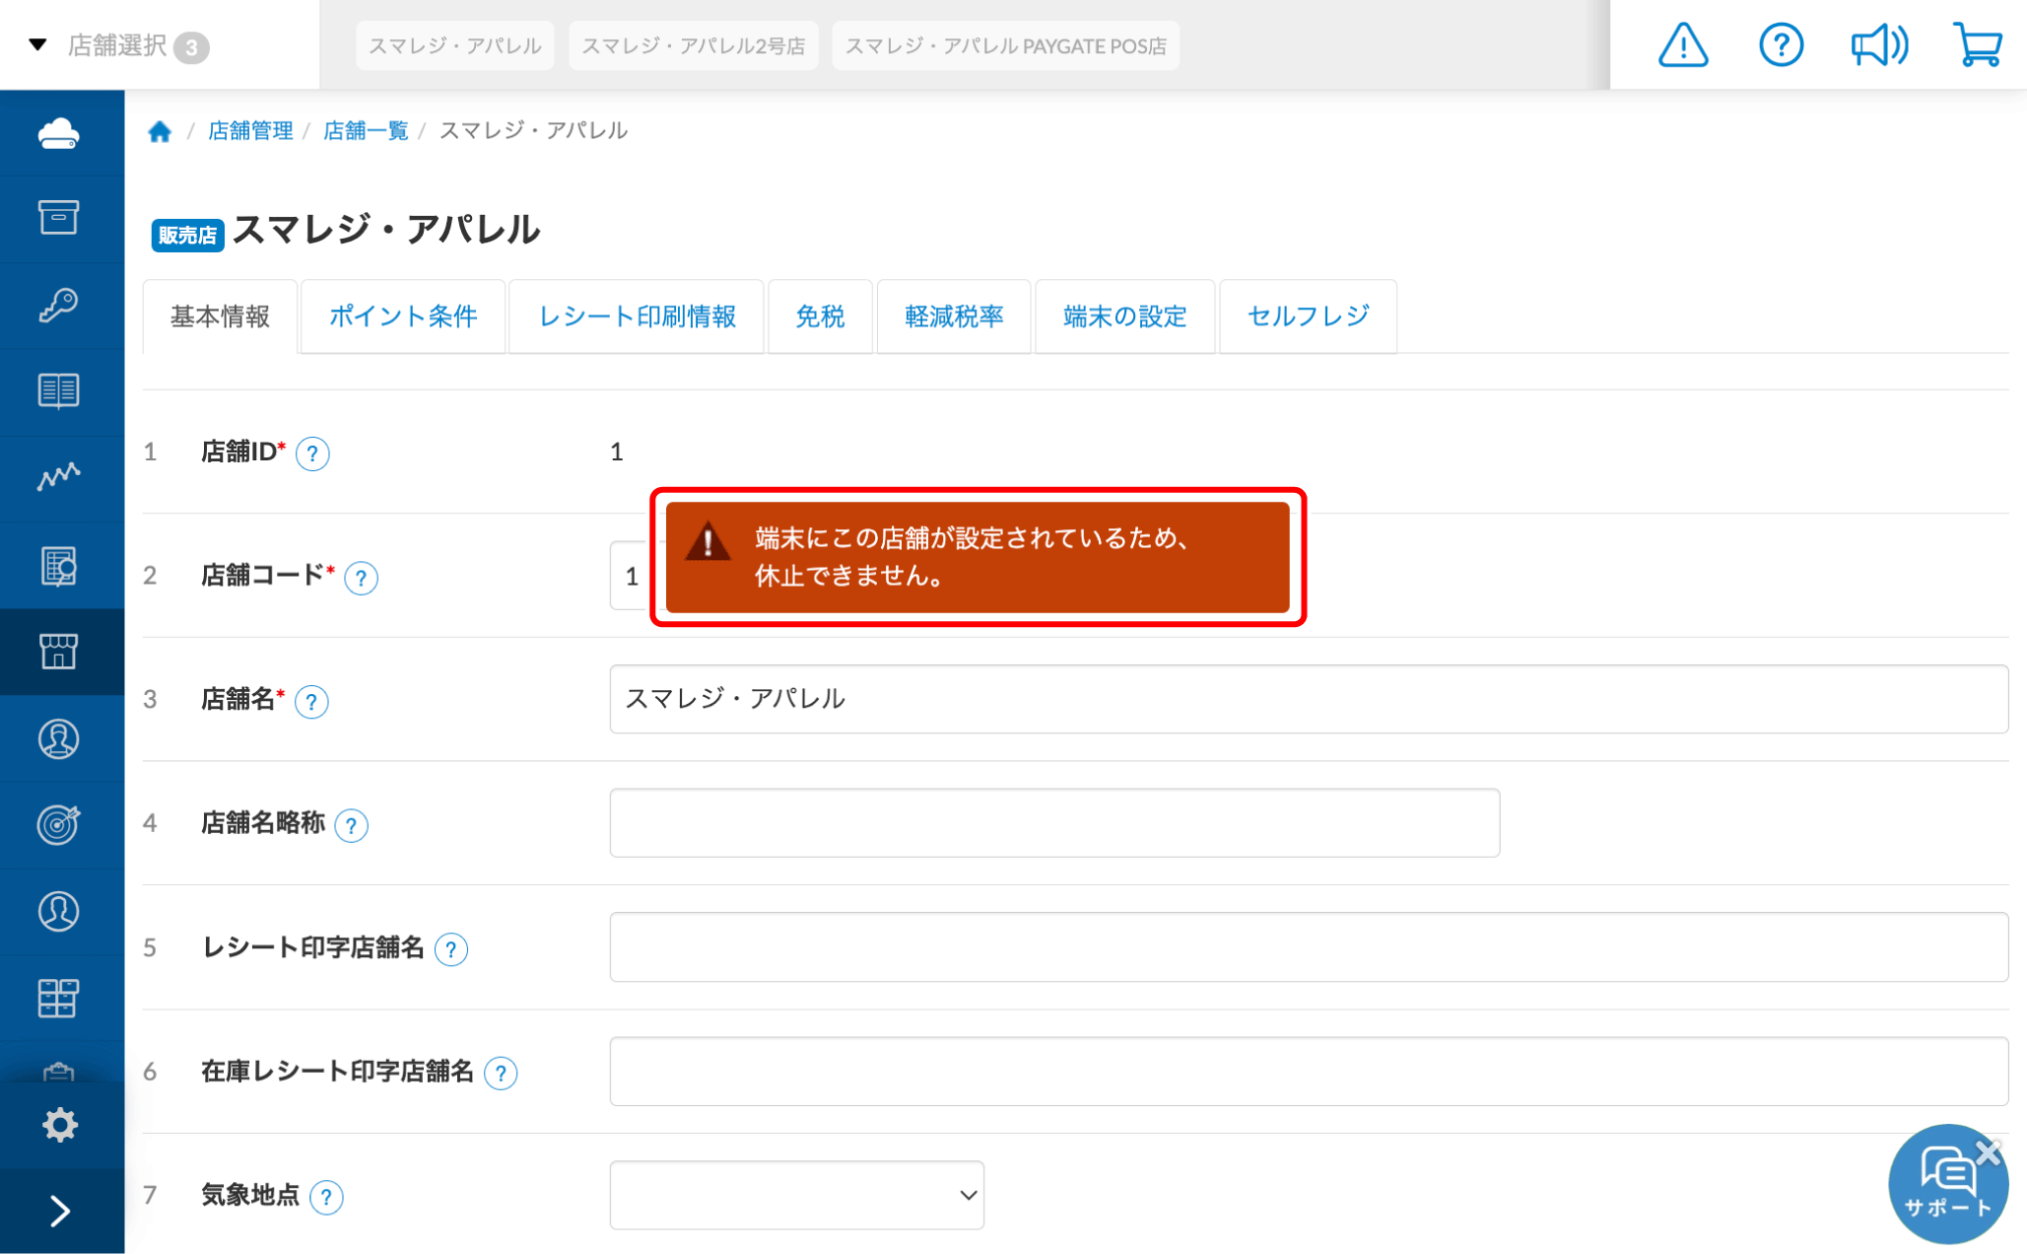Viewport: 2027px width, 1254px height.
Task: Select store chip スマレジ・アパレル2号店
Action: (694, 45)
